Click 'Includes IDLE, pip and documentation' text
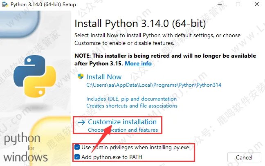This screenshot has height=166, width=265. (x=131, y=99)
